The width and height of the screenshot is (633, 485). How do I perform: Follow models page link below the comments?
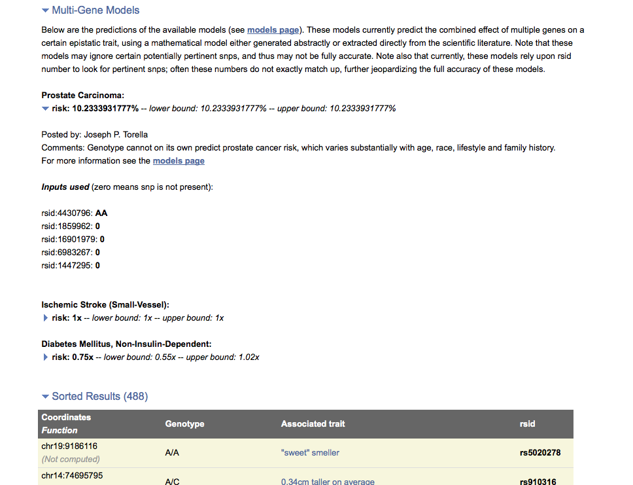tap(179, 161)
